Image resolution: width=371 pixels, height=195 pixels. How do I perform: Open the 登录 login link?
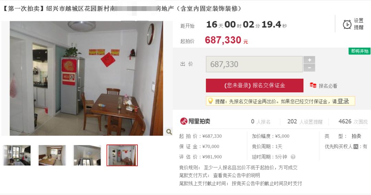click(343, 101)
